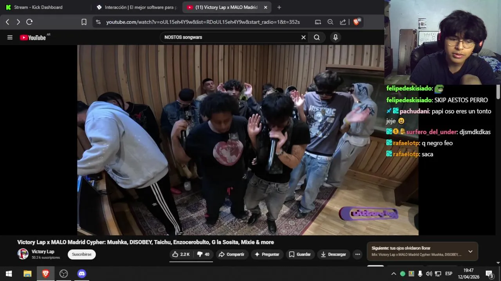Click the colorful tray app icon
Viewport: 501px width, 281px height.
pos(411,274)
